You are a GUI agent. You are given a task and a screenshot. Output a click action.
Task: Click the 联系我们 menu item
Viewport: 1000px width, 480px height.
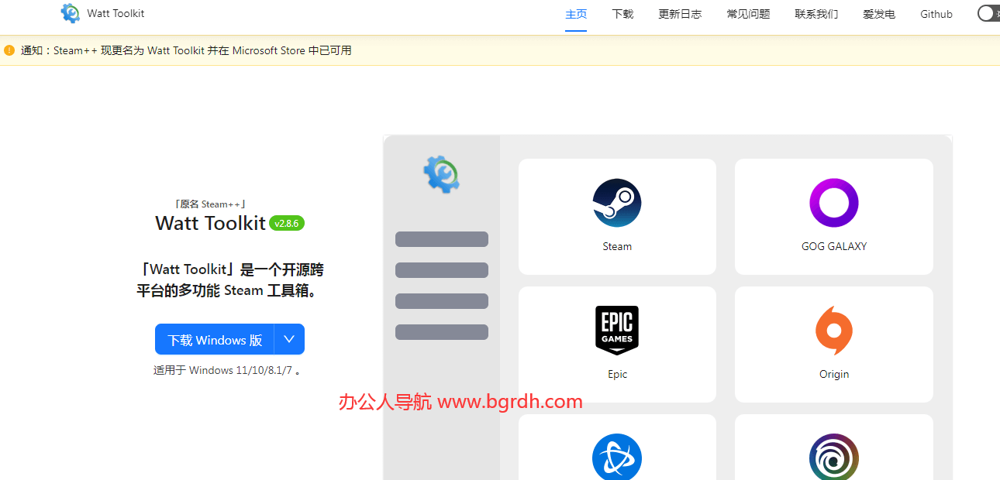tap(816, 13)
